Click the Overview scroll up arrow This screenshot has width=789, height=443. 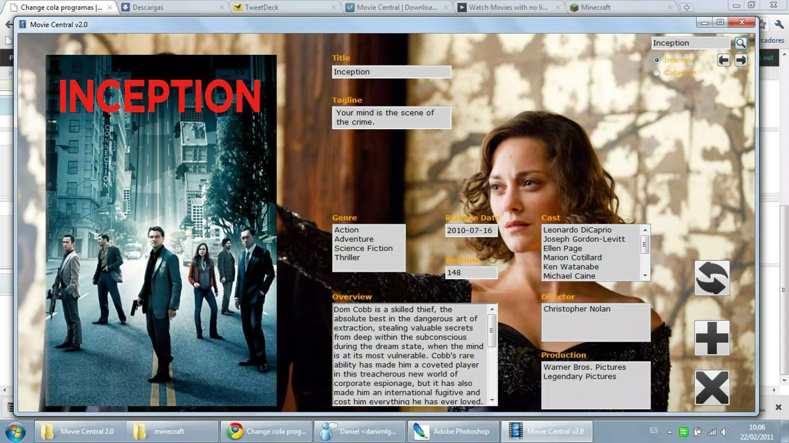pos(492,309)
